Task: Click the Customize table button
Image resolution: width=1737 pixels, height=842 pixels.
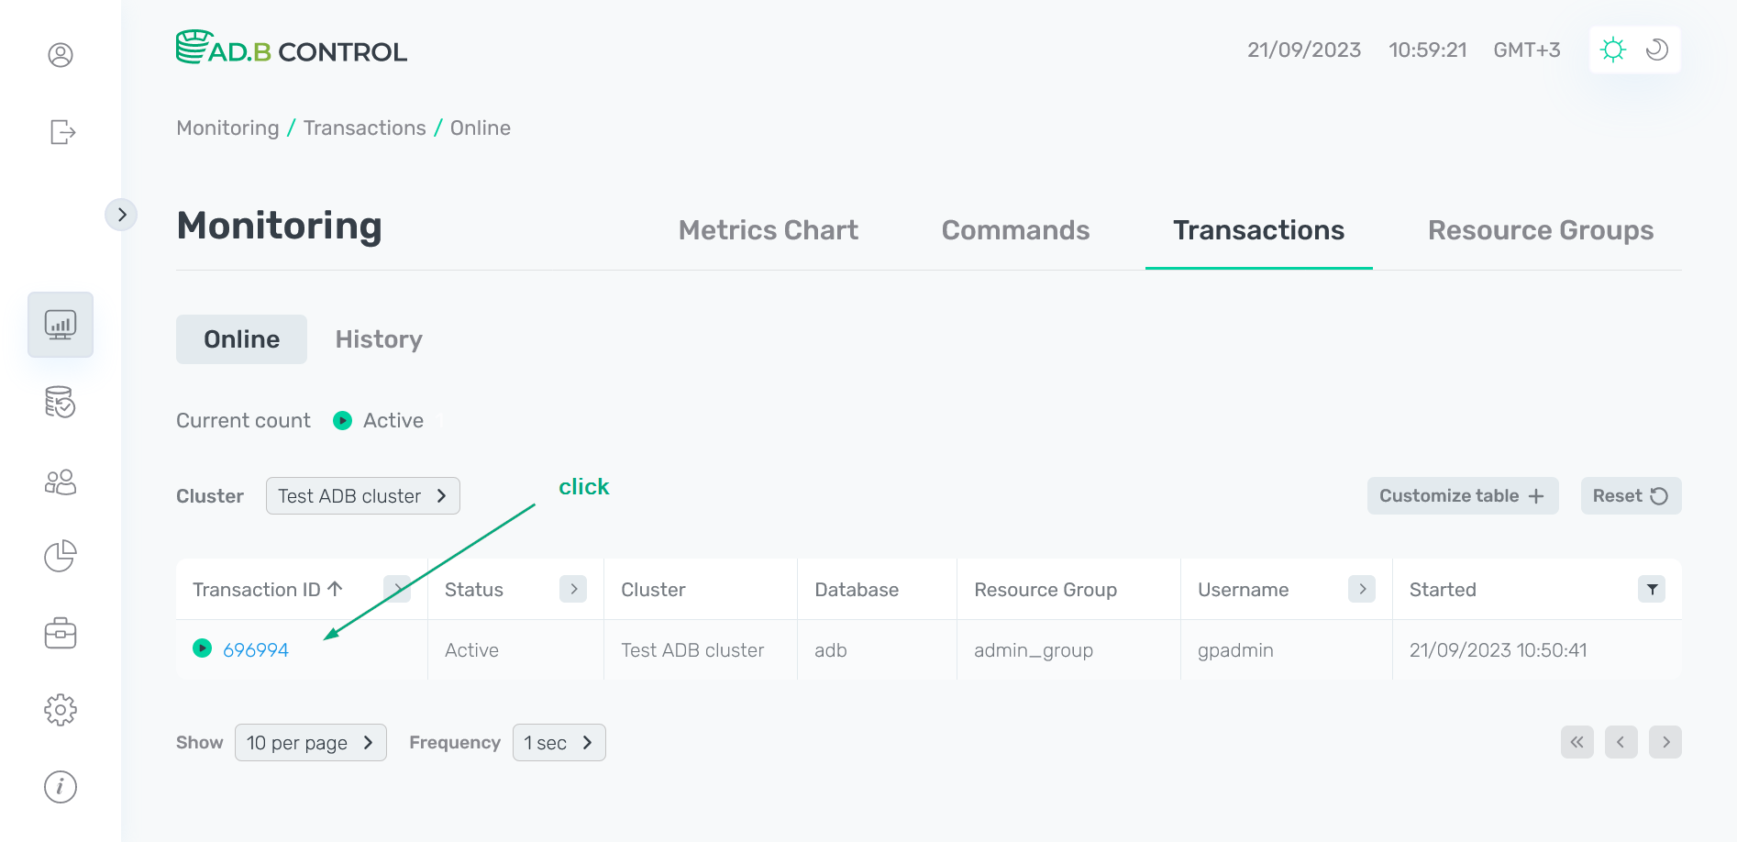Action: tap(1462, 495)
